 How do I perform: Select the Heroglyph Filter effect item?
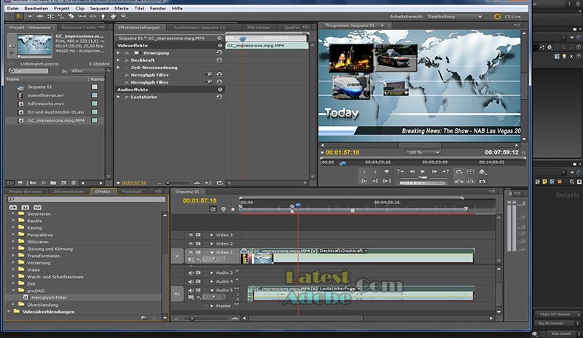click(49, 297)
